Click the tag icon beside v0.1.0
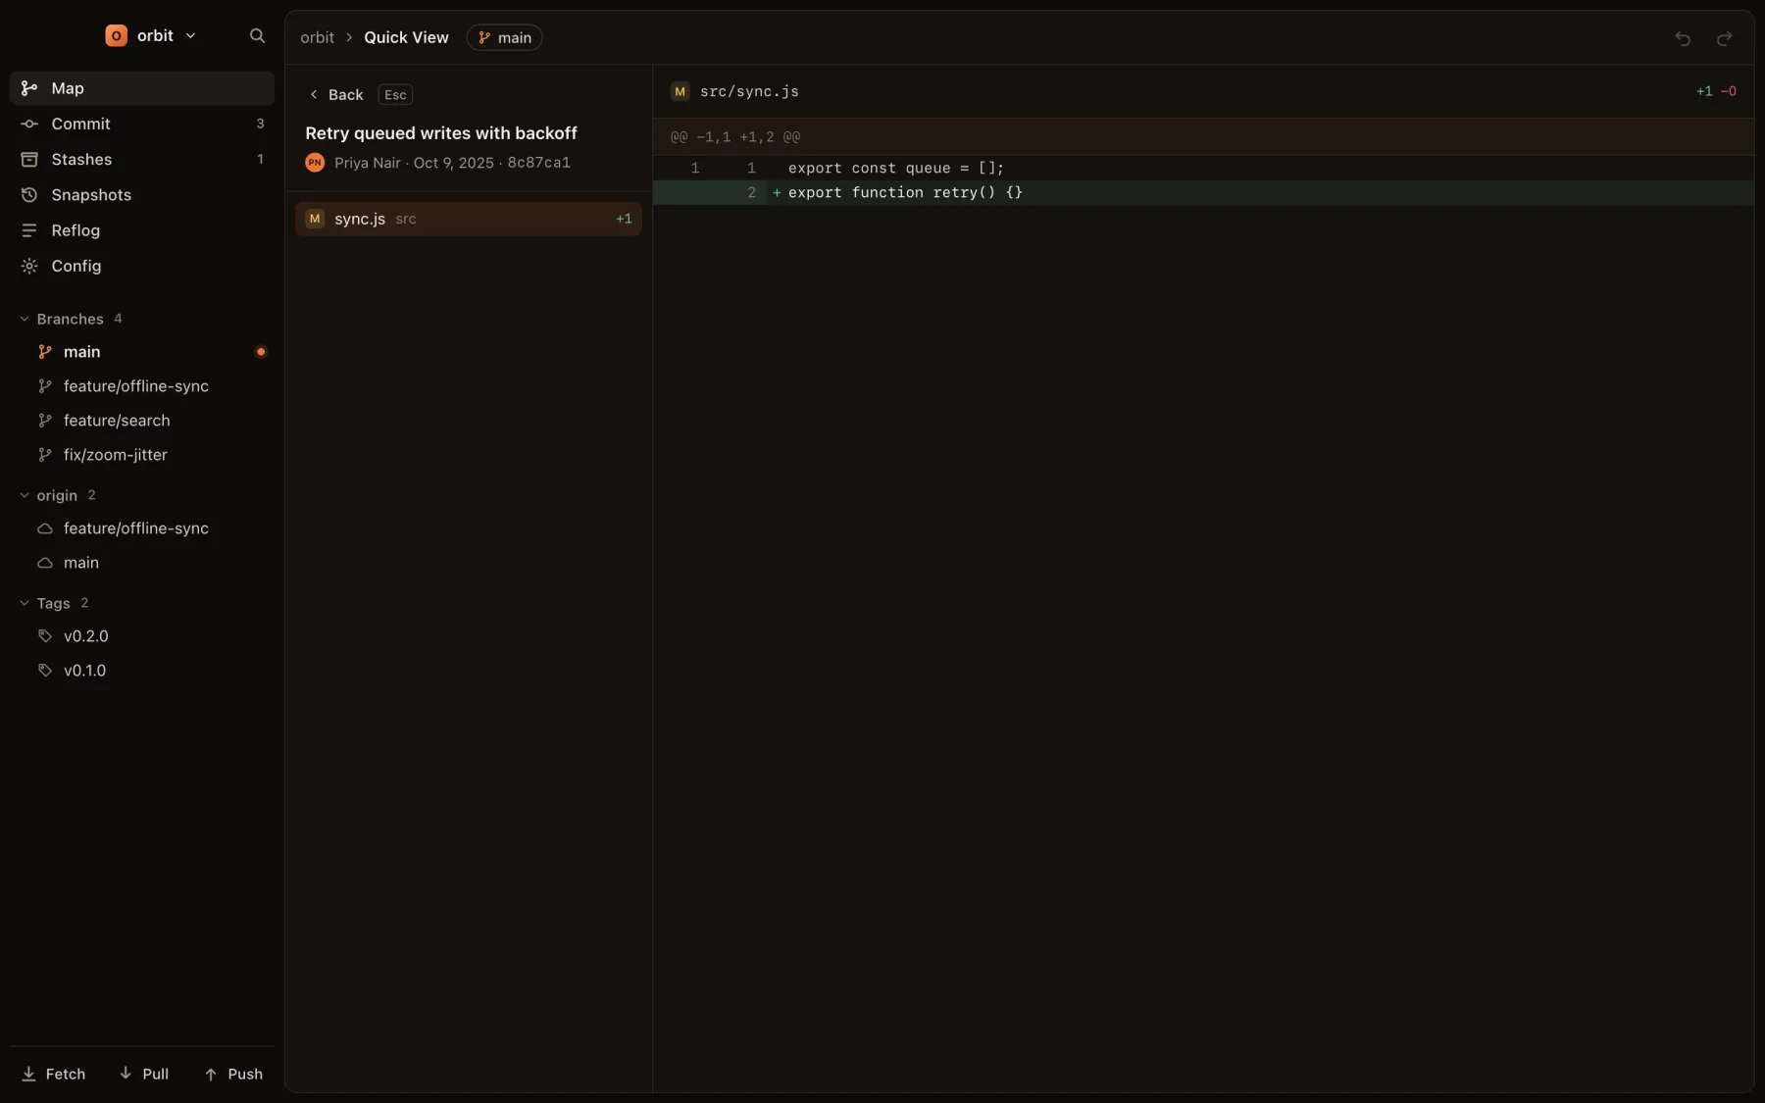This screenshot has width=1765, height=1103. tap(45, 671)
